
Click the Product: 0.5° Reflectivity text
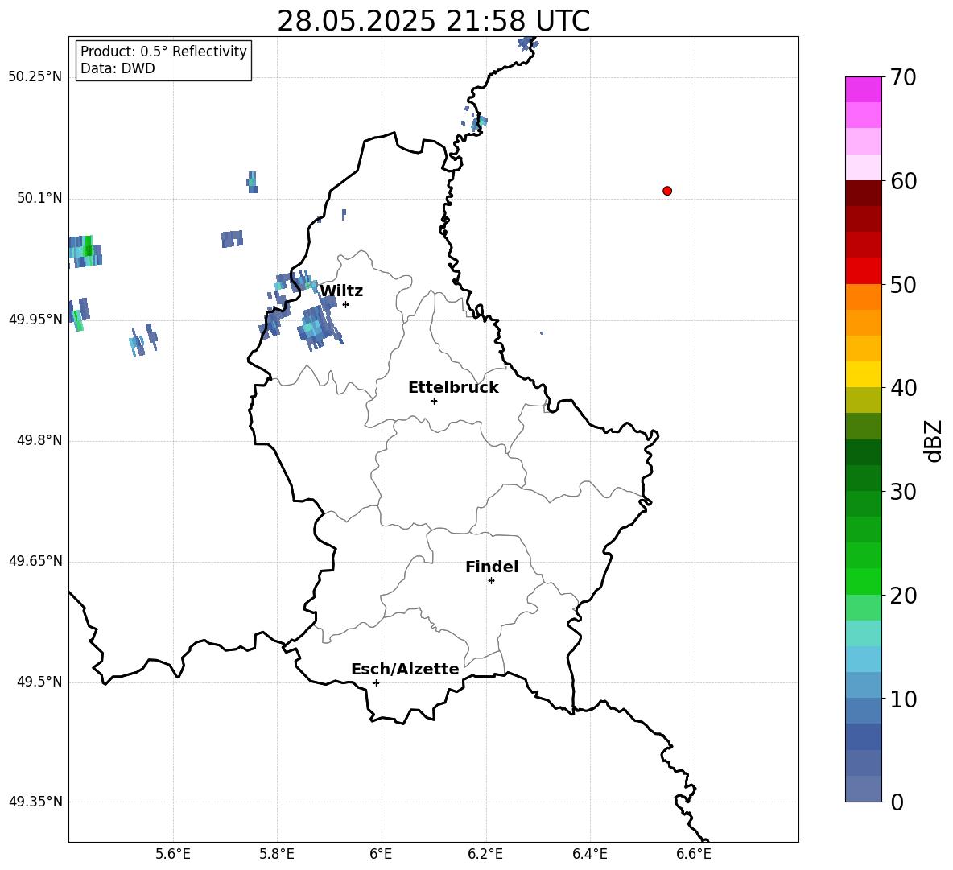(x=163, y=52)
